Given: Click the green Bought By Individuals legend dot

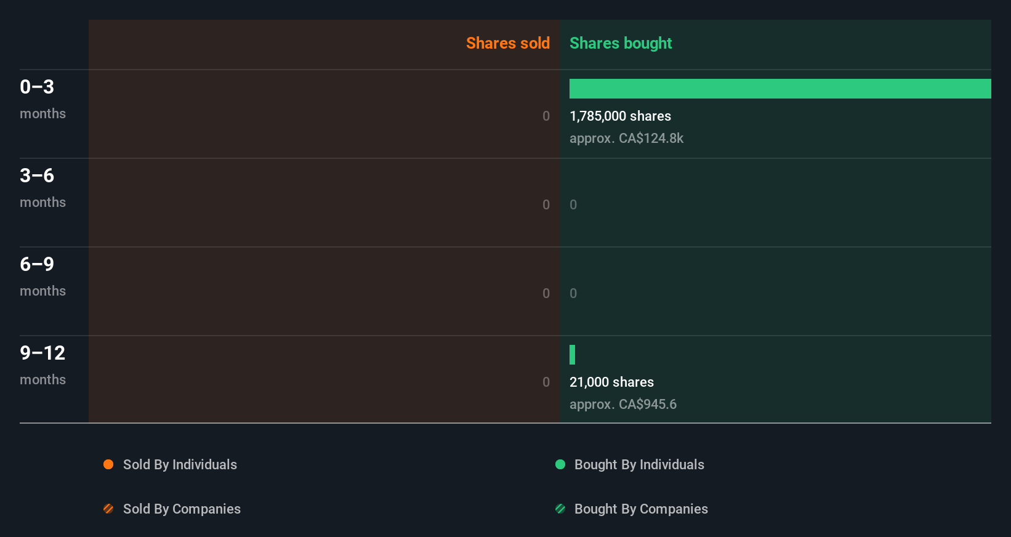Looking at the screenshot, I should (x=560, y=464).
